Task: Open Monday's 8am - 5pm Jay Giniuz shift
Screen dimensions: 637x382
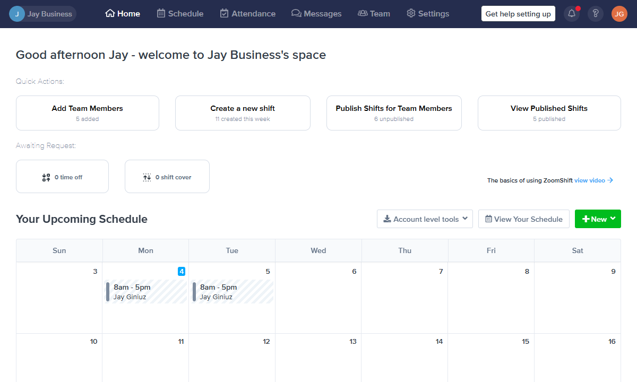Action: (146, 292)
